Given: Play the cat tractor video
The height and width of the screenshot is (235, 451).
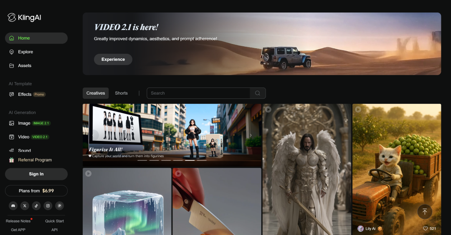Looking at the screenshot, I should pos(358,109).
